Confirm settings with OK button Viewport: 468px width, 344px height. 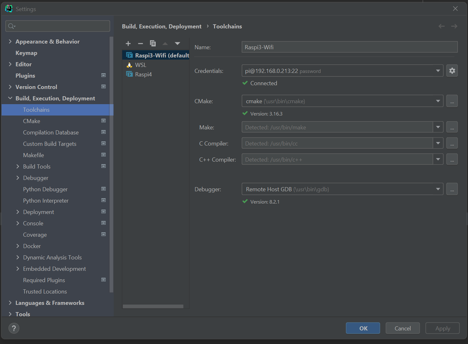(x=363, y=328)
